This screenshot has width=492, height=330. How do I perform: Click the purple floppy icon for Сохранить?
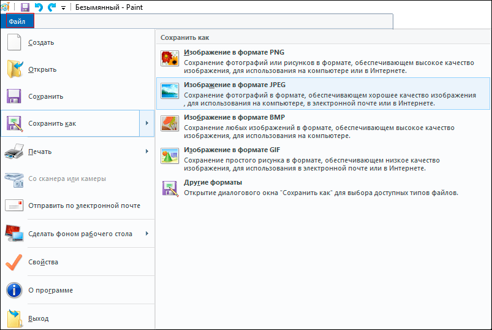(x=14, y=96)
